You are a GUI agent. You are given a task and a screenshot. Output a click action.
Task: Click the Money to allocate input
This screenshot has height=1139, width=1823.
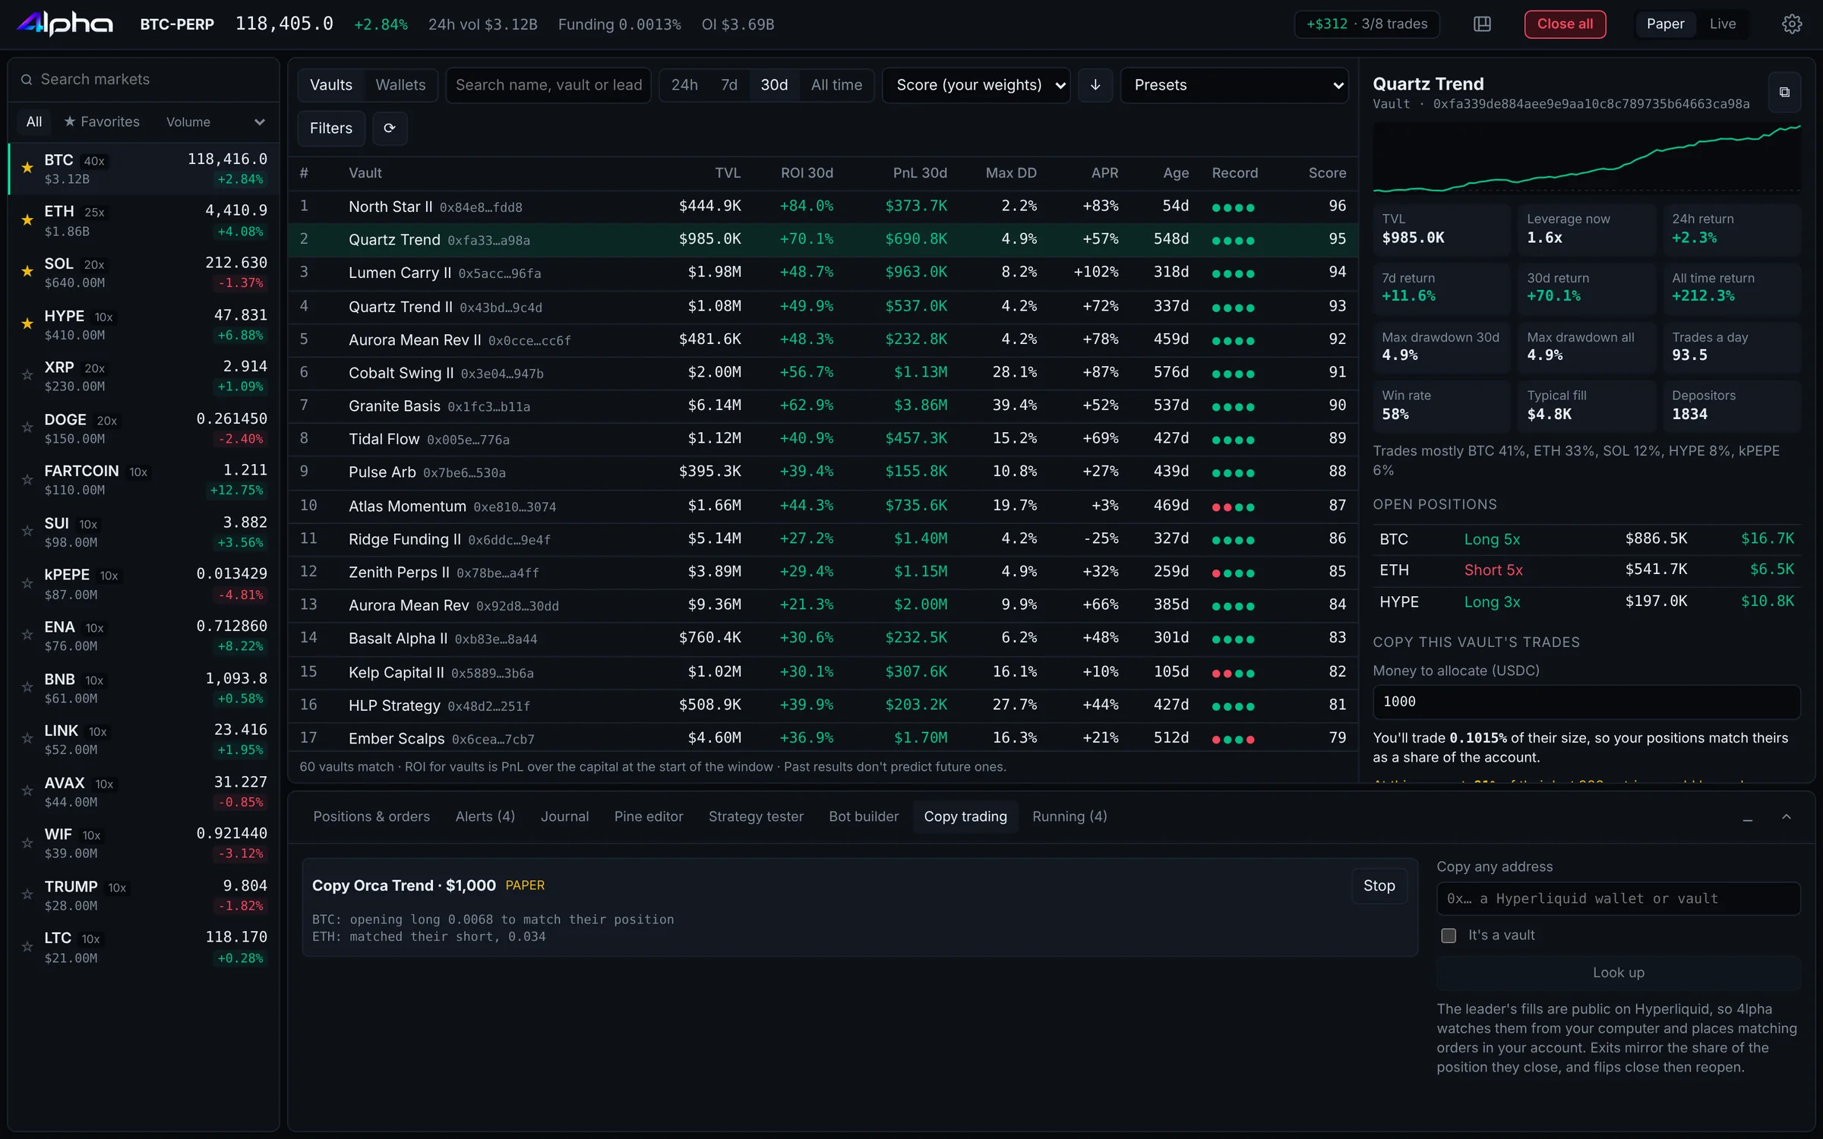(x=1586, y=702)
